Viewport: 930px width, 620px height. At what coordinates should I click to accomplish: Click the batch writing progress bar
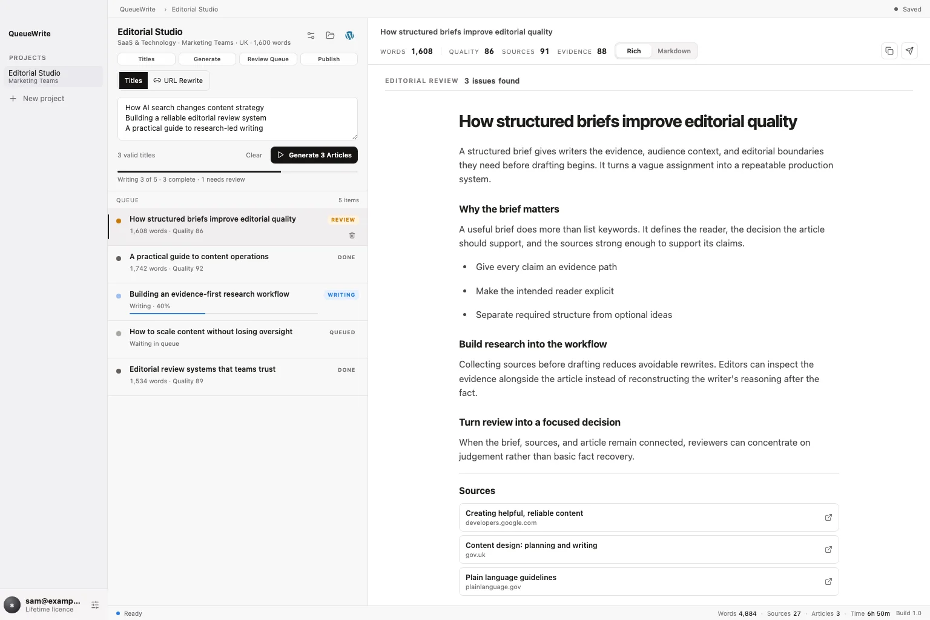point(237,171)
